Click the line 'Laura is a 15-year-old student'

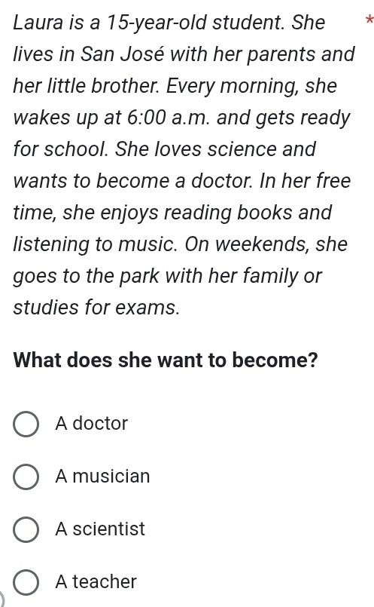[x=149, y=23]
